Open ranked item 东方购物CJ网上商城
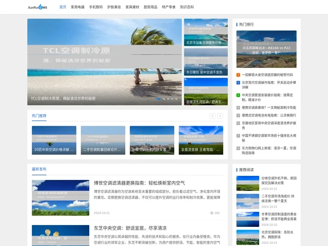The height and width of the screenshot is (246, 328). coord(269,150)
